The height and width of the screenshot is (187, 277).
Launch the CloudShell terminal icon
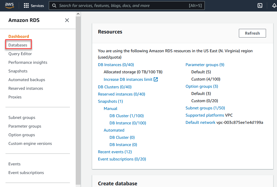[260, 6]
